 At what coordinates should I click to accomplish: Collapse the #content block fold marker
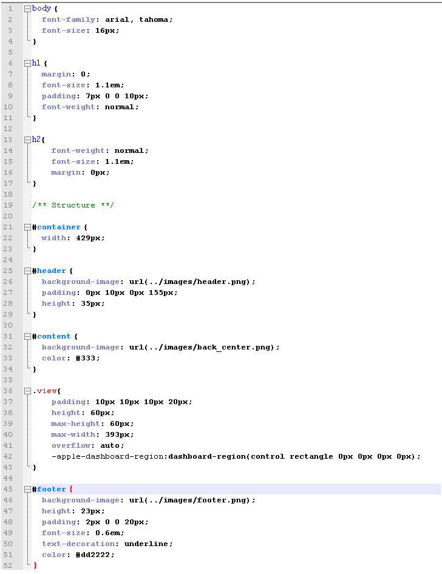pyautogui.click(x=27, y=336)
